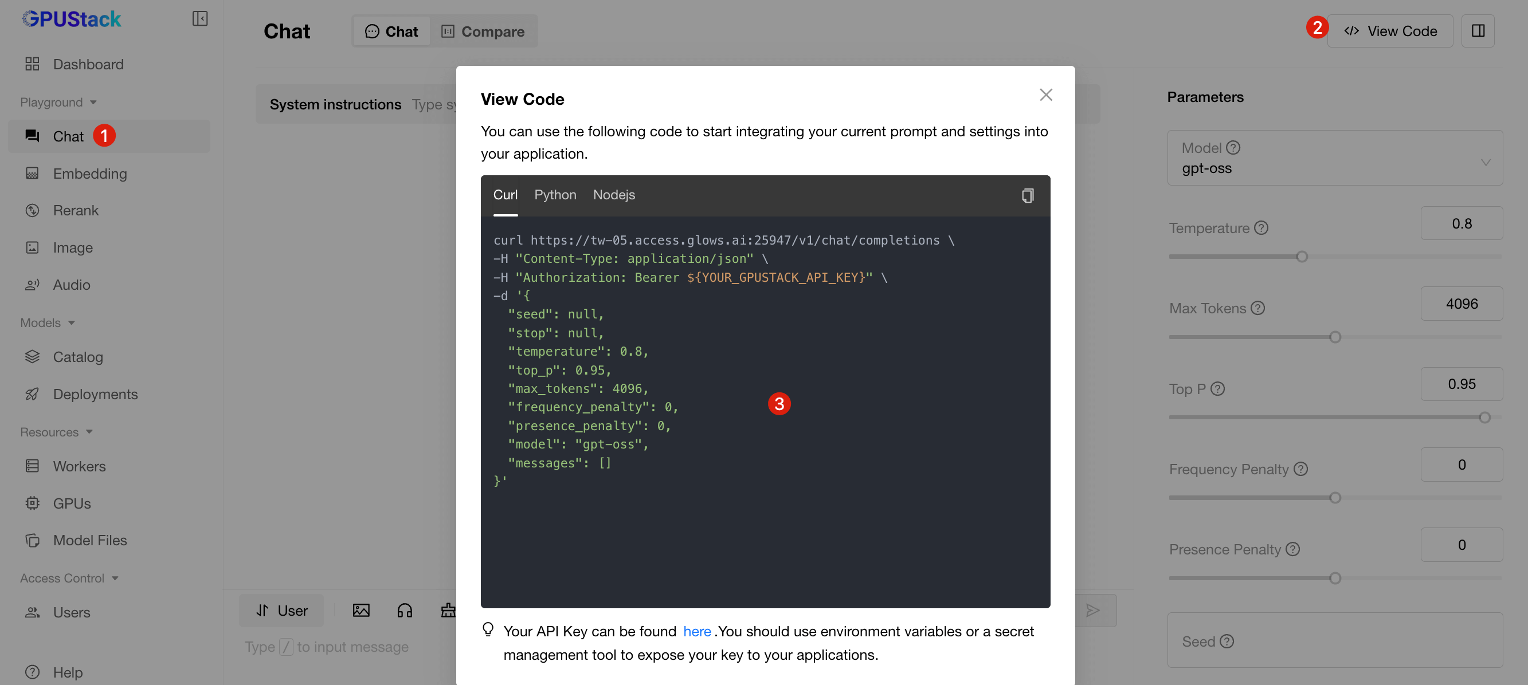
Task: Switch to the Python code tab
Action: pos(555,195)
